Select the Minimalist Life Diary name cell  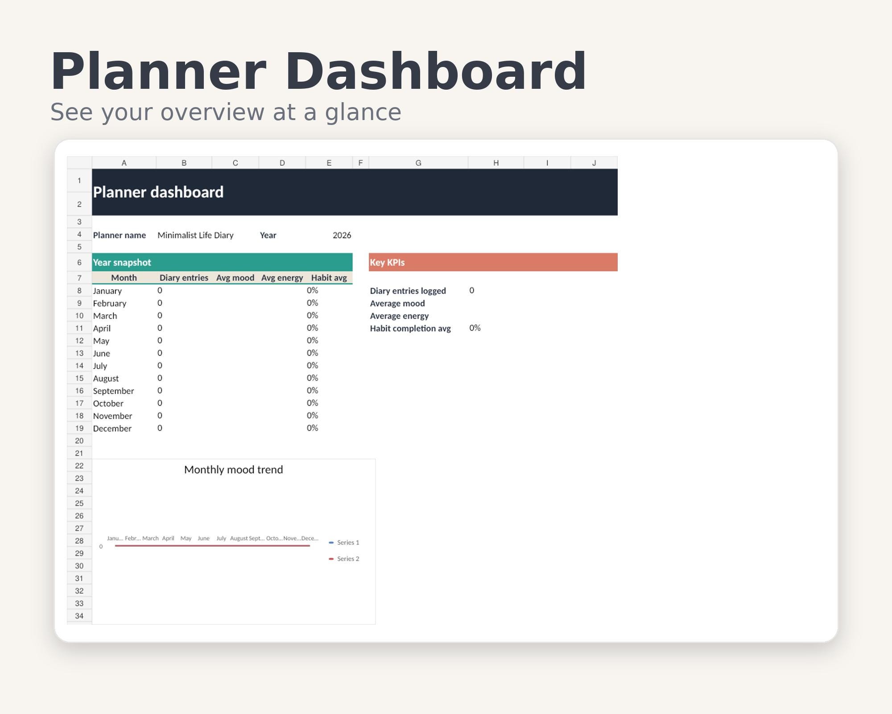(195, 235)
